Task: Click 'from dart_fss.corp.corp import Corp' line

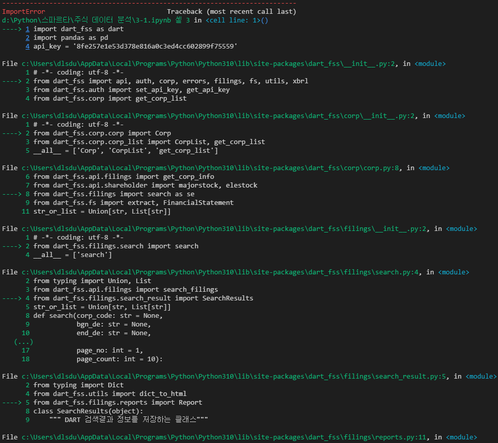Action: pyautogui.click(x=102, y=133)
